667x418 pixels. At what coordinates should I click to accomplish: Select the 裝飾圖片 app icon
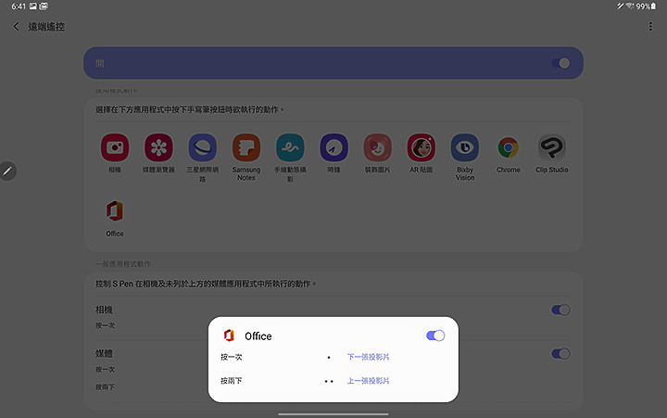click(377, 147)
